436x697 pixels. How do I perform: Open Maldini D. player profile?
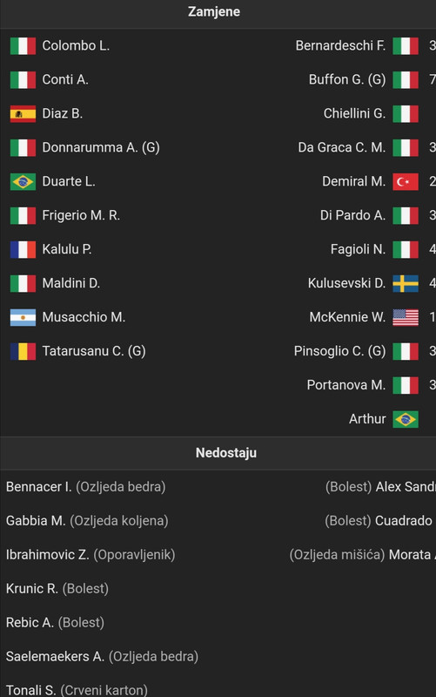pyautogui.click(x=71, y=283)
